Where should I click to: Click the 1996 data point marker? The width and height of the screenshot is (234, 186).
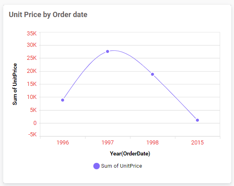[63, 100]
